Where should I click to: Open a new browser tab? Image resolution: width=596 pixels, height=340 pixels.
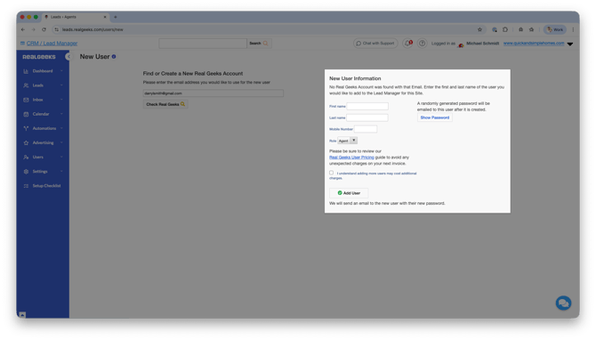coord(116,17)
